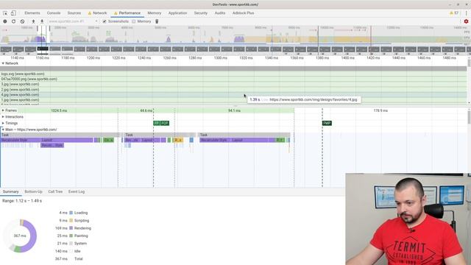Select the 178.9 ms frame

coord(380,110)
